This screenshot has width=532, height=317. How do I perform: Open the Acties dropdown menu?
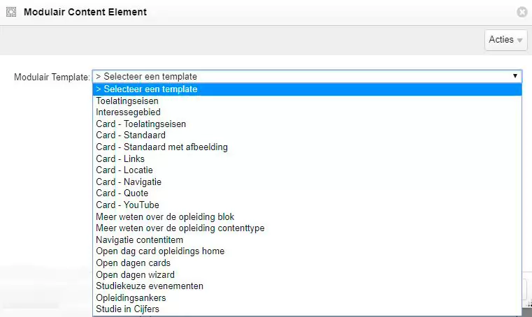pos(505,40)
